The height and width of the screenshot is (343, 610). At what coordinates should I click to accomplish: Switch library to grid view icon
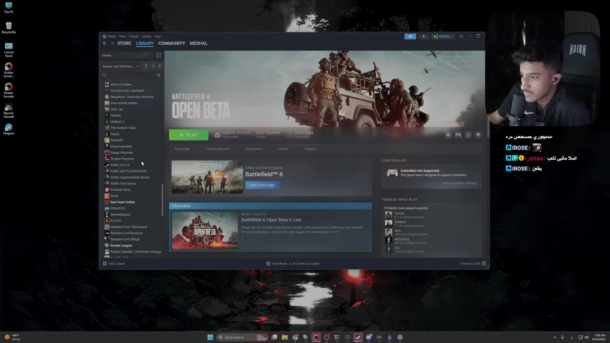[x=159, y=55]
